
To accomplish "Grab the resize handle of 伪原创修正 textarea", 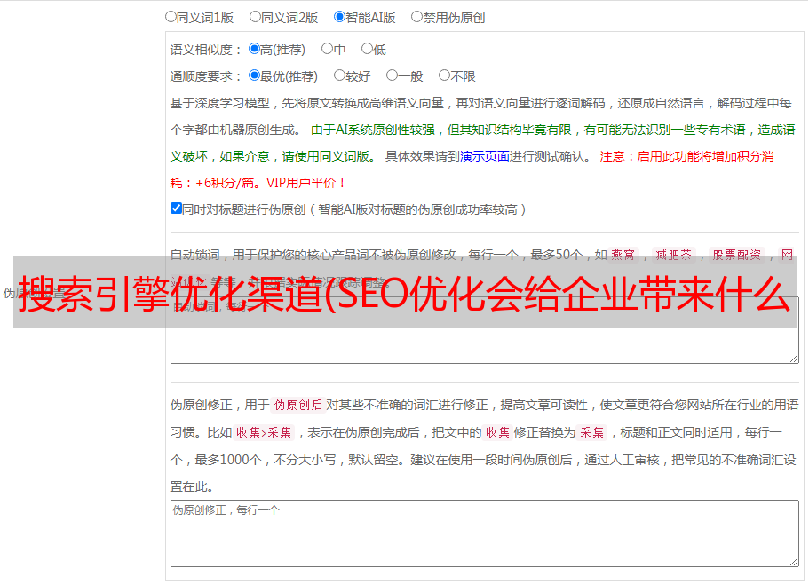I will 794,563.
